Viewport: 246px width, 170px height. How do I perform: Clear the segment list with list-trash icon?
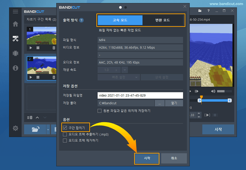[x=30, y=117]
